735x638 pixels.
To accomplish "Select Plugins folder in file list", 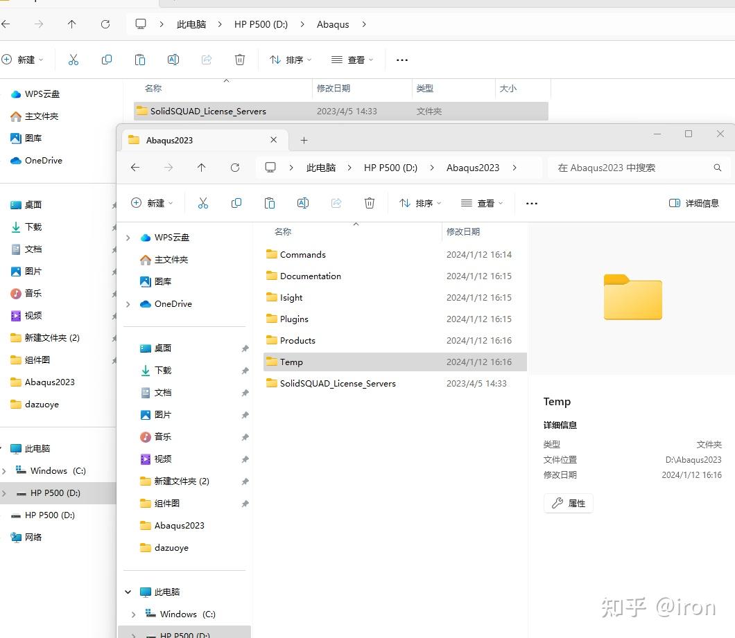I will [395, 319].
